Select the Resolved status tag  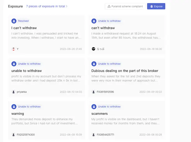click(23, 21)
